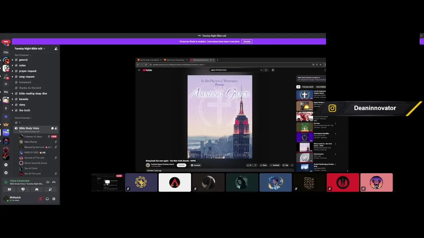
Task: Toggle noise suppression waveform icon
Action: [48, 182]
